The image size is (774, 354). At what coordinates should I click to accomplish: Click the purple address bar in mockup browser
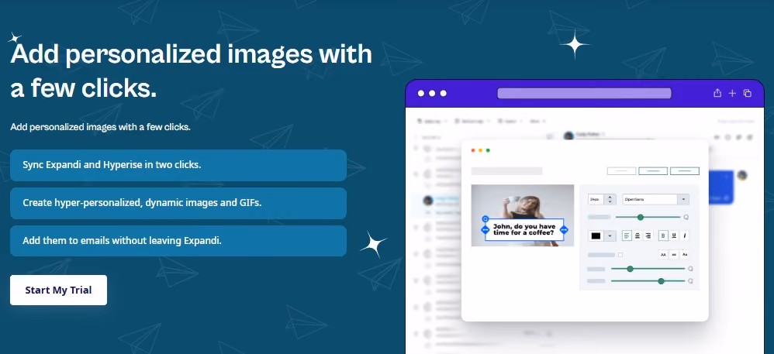584,93
